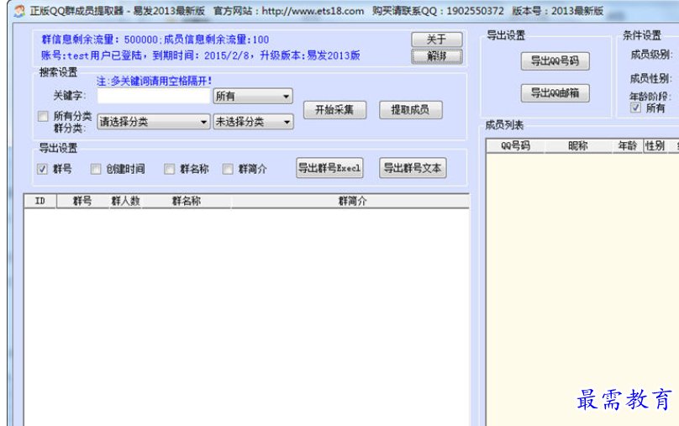Enable the 创建时间 checkbox

tap(96, 169)
